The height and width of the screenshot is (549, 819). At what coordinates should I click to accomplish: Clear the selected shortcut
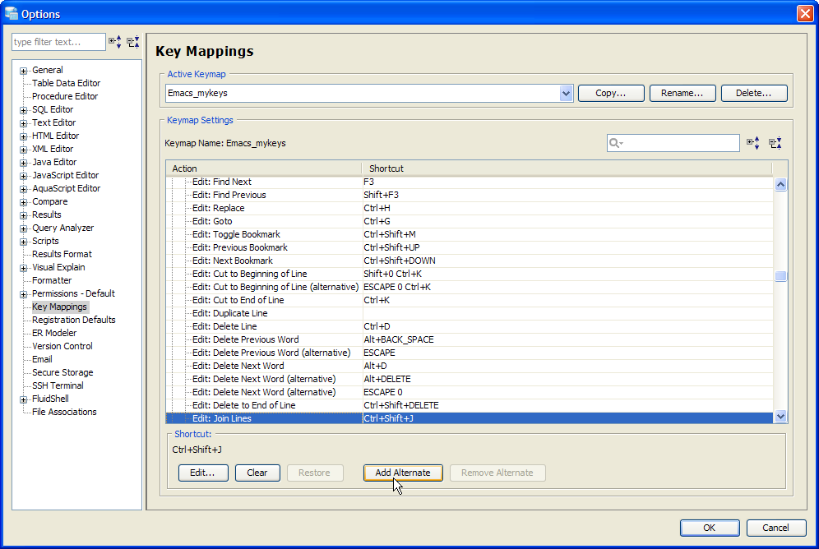click(x=257, y=473)
